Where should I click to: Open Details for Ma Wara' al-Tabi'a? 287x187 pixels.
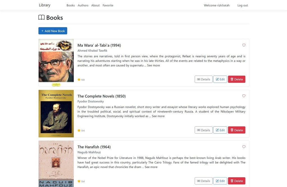[203, 79]
